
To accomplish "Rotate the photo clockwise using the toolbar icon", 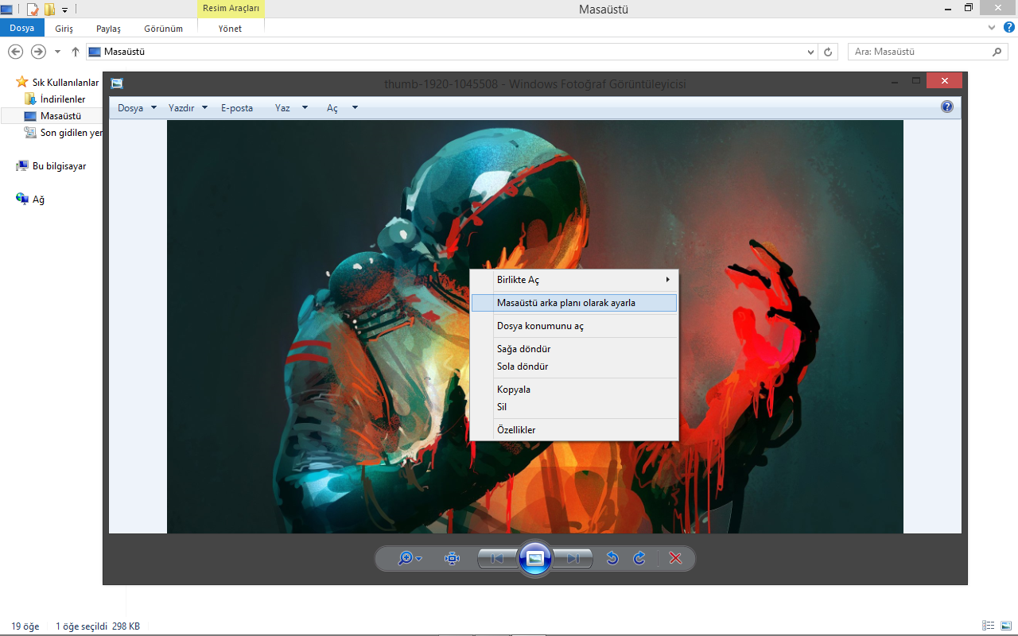I will pyautogui.click(x=639, y=558).
